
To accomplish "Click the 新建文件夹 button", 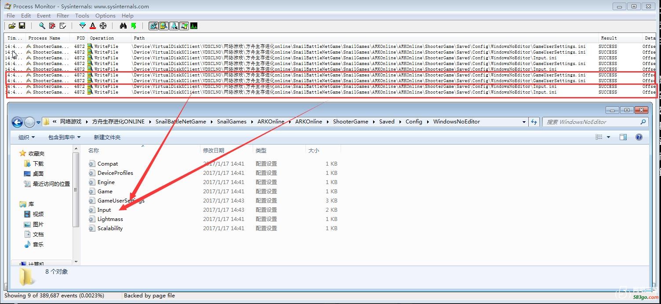I will pos(107,137).
